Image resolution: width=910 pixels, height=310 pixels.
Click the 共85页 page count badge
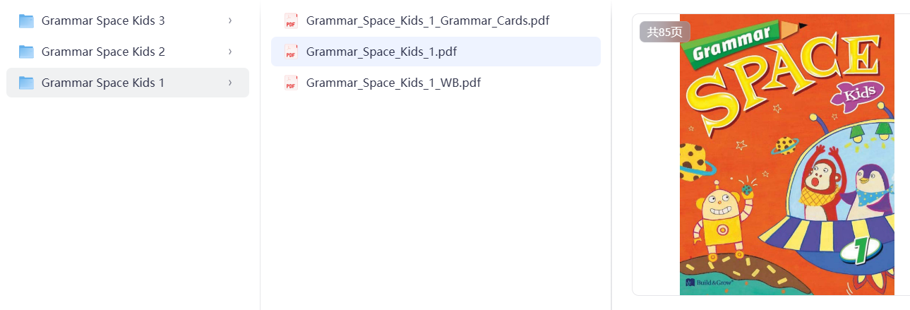pyautogui.click(x=664, y=32)
